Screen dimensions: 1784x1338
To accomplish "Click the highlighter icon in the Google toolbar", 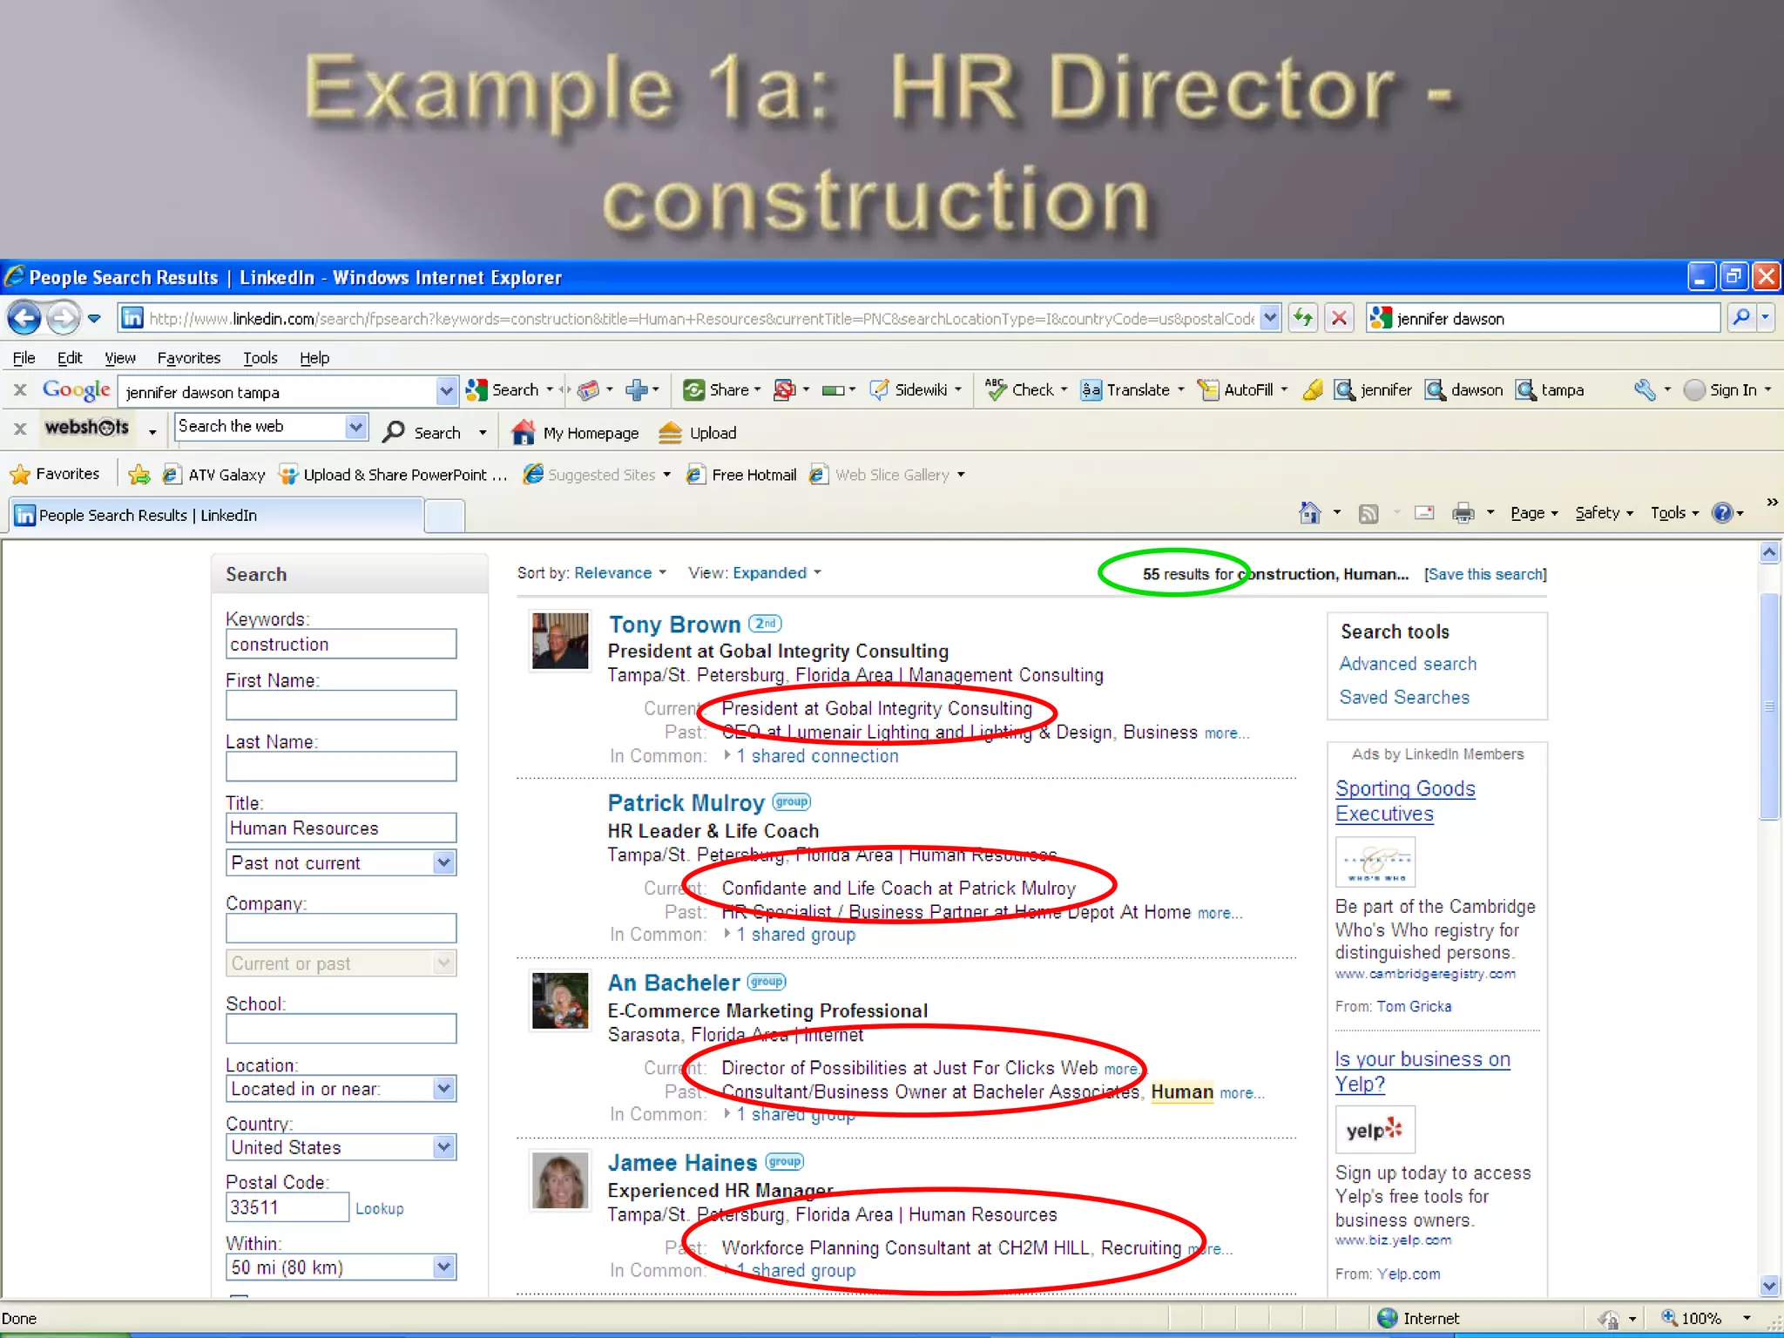I will tap(1313, 389).
